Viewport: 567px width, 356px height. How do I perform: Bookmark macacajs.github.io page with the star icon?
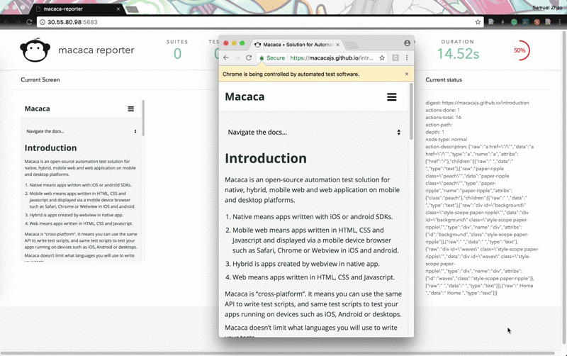click(382, 58)
